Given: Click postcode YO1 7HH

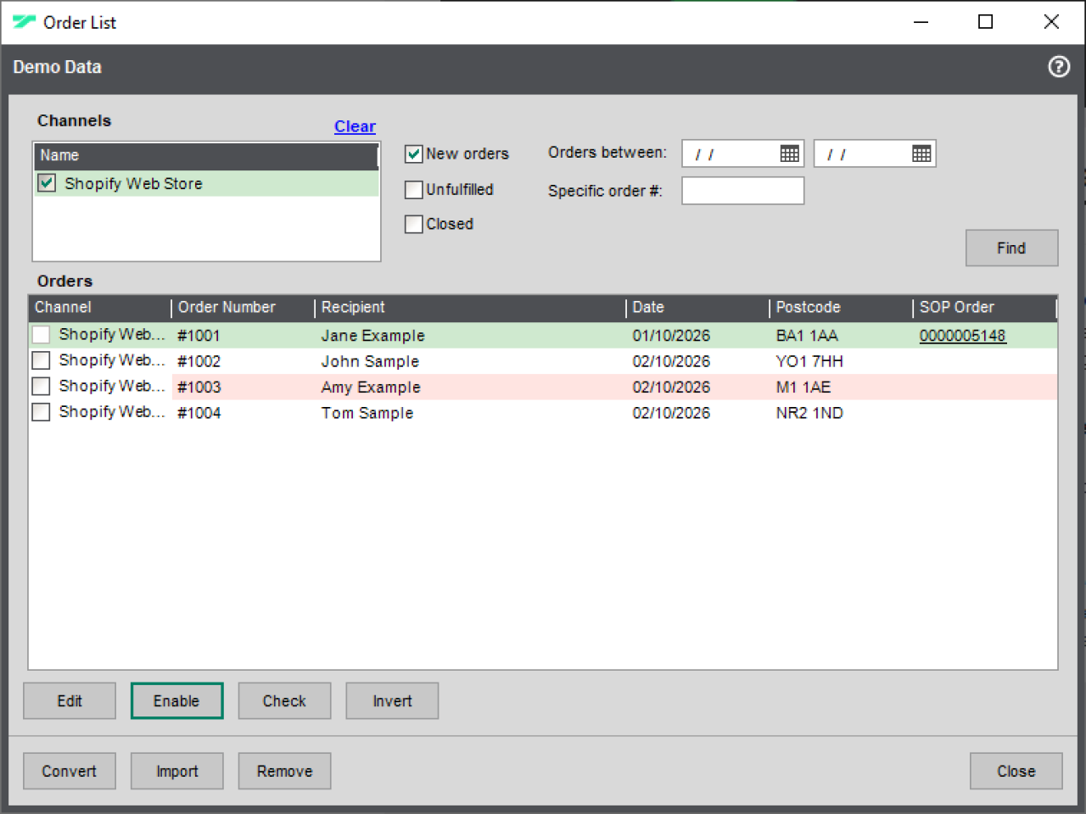Looking at the screenshot, I should coord(809,361).
